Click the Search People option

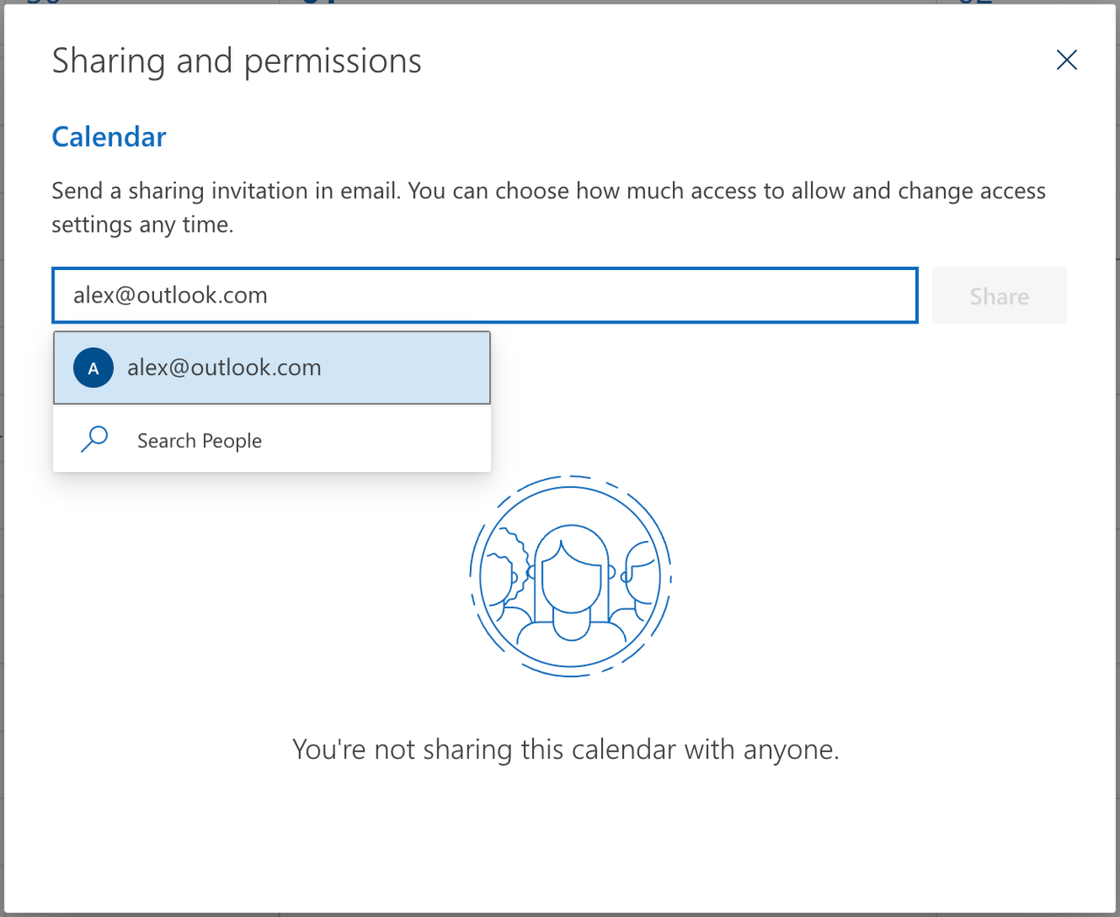(272, 440)
